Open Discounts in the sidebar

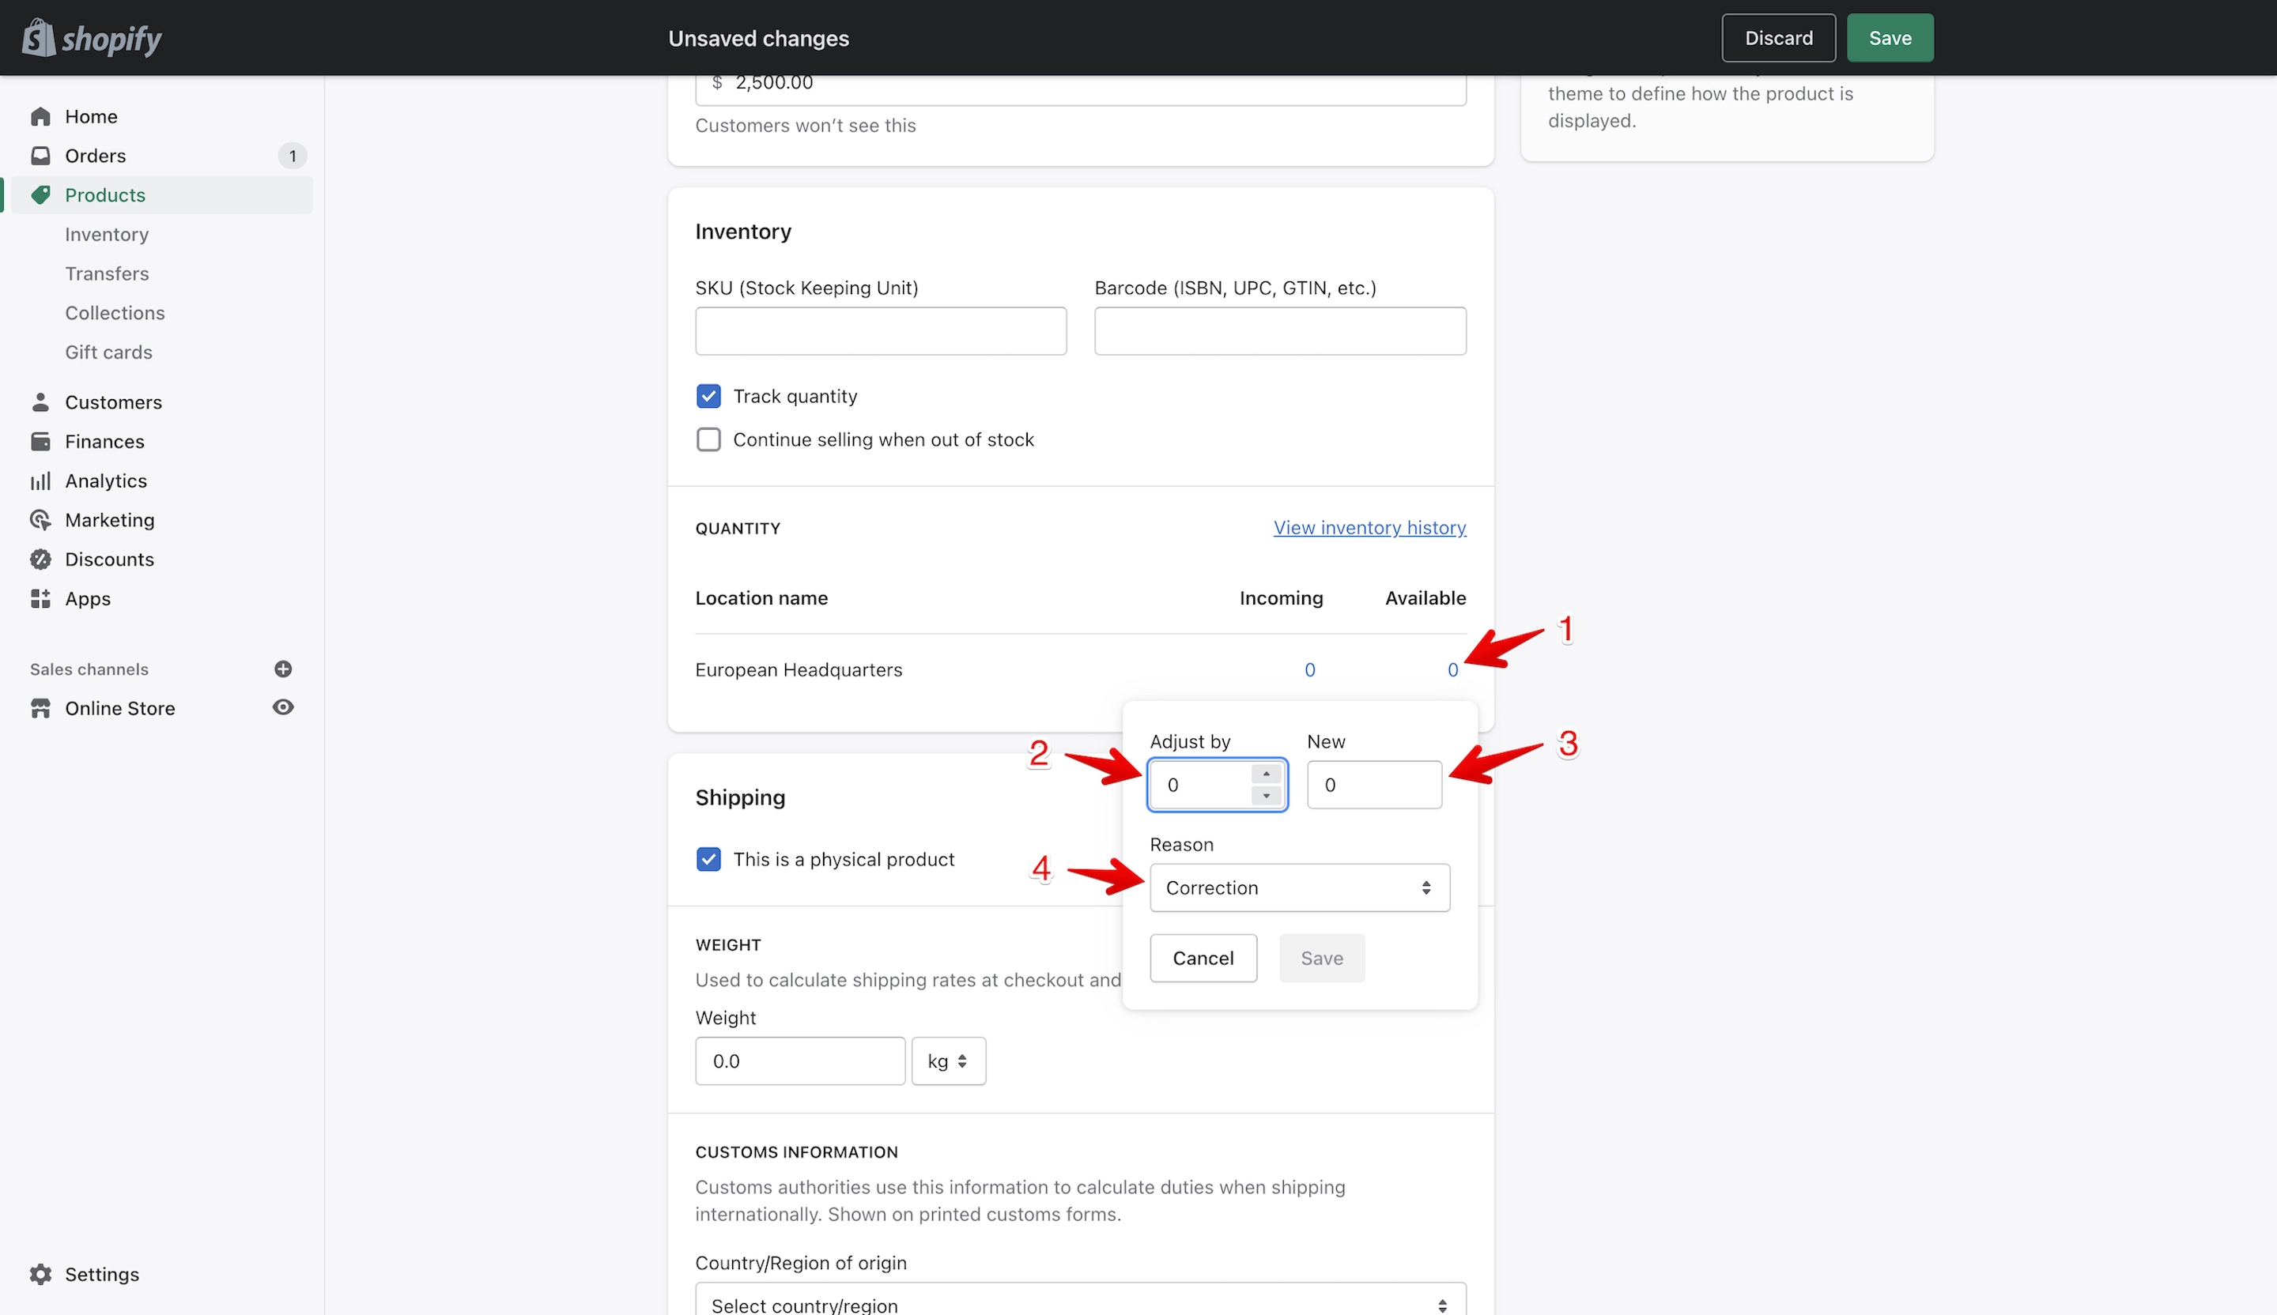coord(109,559)
